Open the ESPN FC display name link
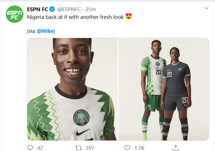This screenshot has width=215, height=151. coord(38,9)
